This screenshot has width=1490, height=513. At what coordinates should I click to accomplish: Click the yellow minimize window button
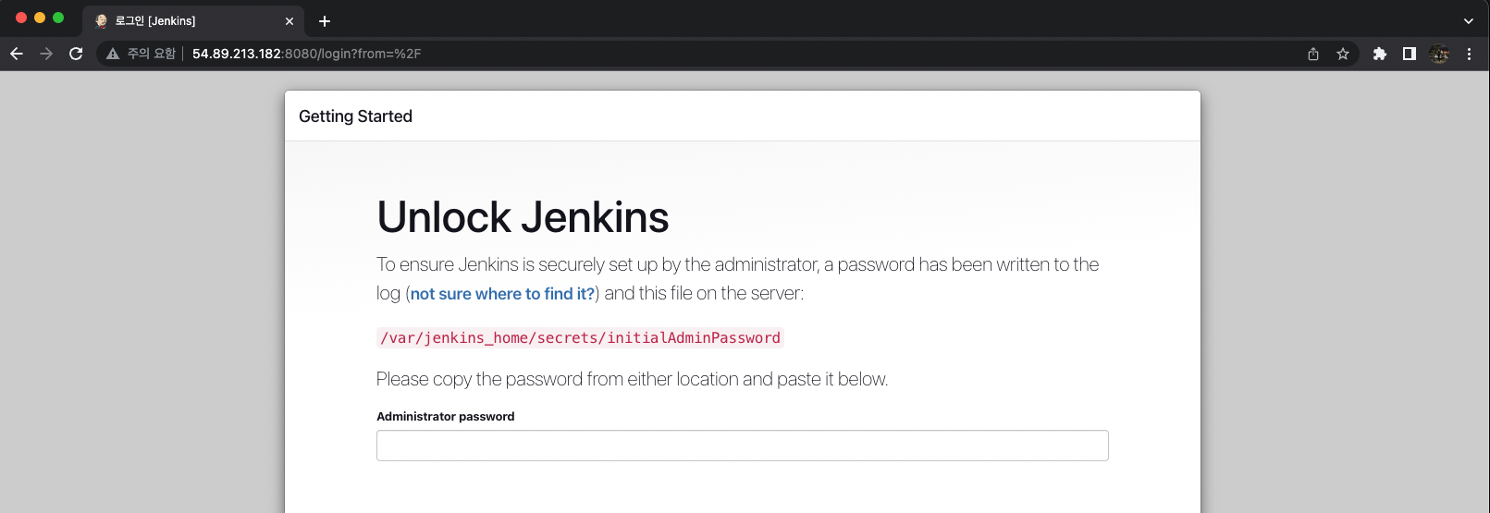click(x=40, y=18)
